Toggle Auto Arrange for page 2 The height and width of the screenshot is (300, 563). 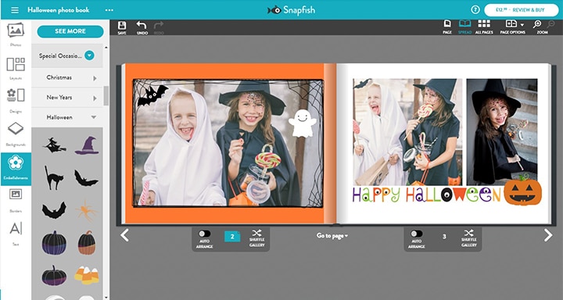point(205,234)
